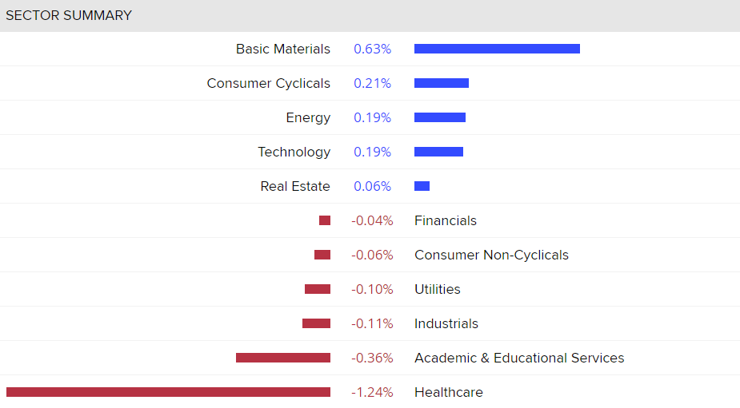Open the Financials sector
740x408 pixels.
[x=445, y=220]
